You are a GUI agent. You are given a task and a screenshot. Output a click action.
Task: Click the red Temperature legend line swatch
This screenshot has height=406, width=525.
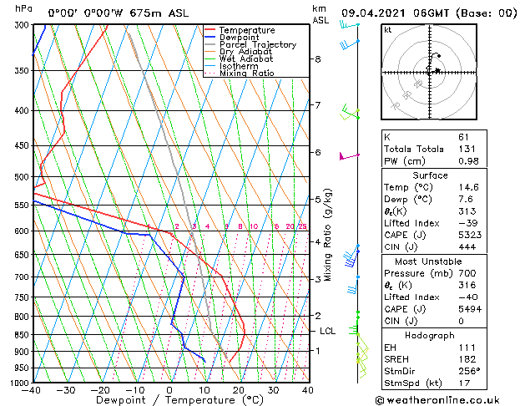(x=210, y=30)
